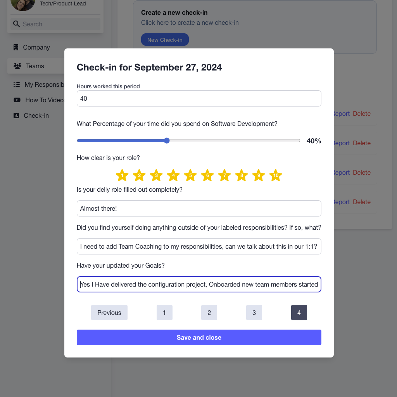Click the Search box in sidebar
The width and height of the screenshot is (397, 397).
coord(55,24)
